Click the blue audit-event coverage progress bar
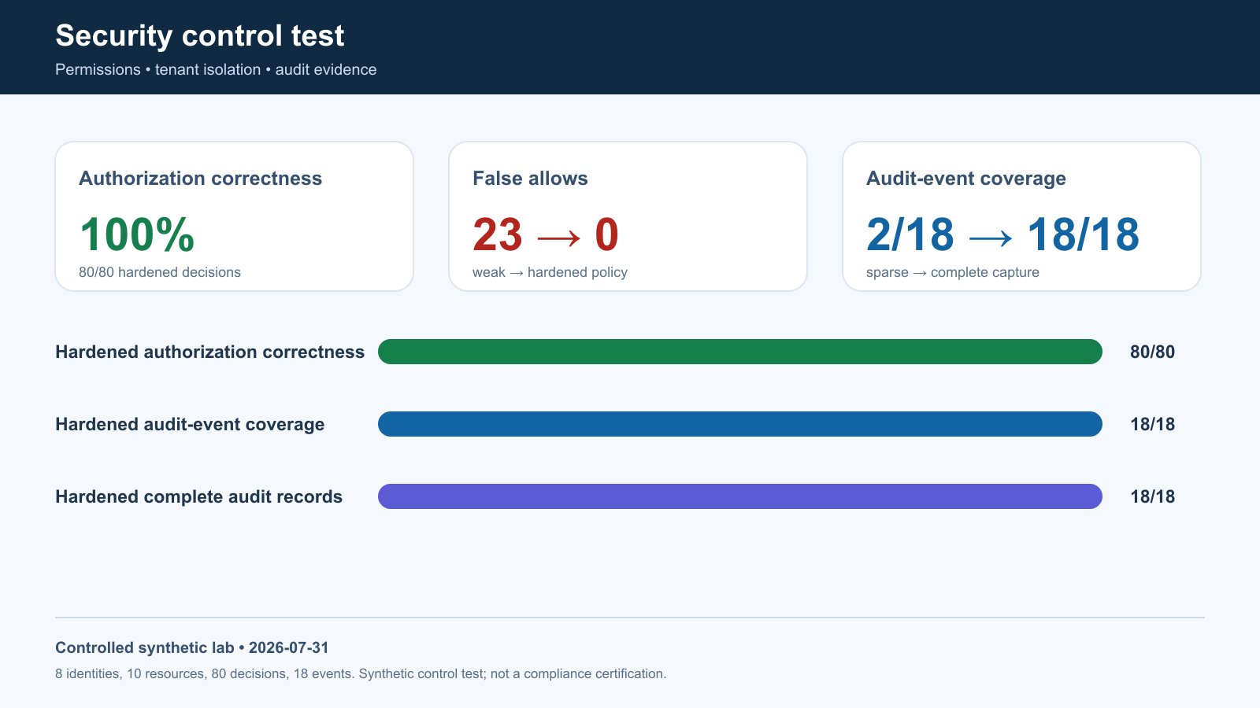1260x708 pixels. 740,424
